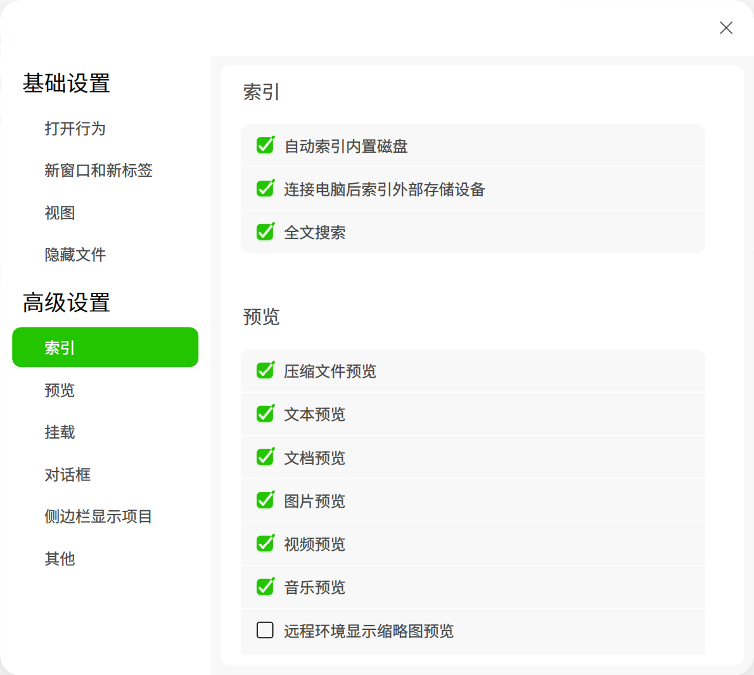754x675 pixels.
Task: Disable 自动索引内置磁盘 option
Action: pos(265,145)
